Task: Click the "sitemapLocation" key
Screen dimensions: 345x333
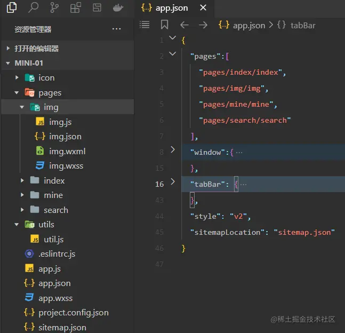Action: click(x=228, y=232)
